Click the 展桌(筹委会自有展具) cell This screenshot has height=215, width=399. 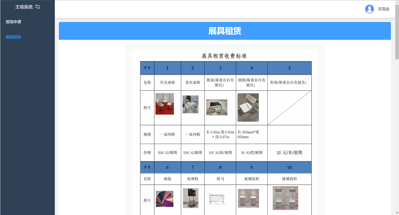point(220,83)
